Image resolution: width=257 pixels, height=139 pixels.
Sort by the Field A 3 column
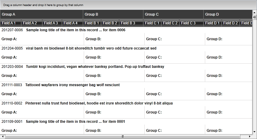(52, 23)
